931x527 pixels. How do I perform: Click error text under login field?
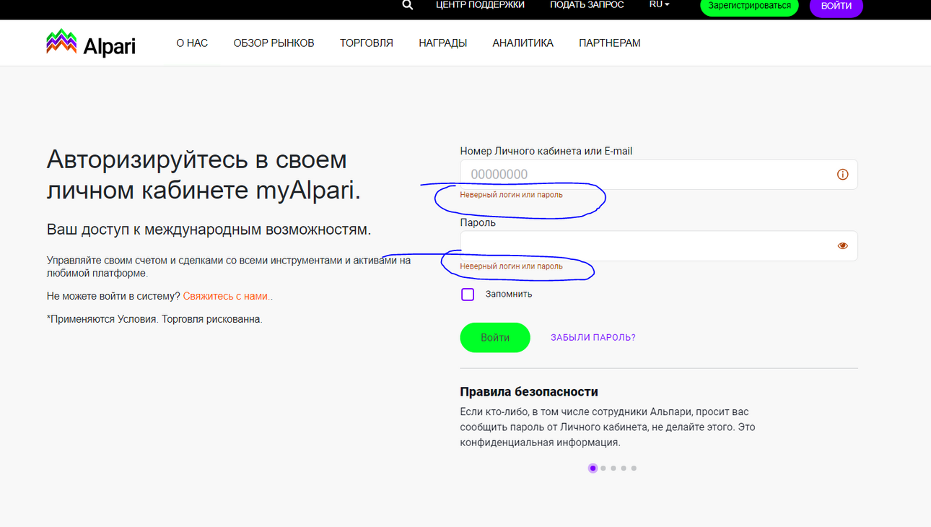[x=512, y=195]
